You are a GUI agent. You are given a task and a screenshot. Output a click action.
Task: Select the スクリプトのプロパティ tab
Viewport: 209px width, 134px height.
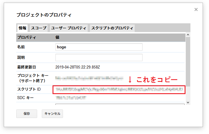[x=112, y=28]
